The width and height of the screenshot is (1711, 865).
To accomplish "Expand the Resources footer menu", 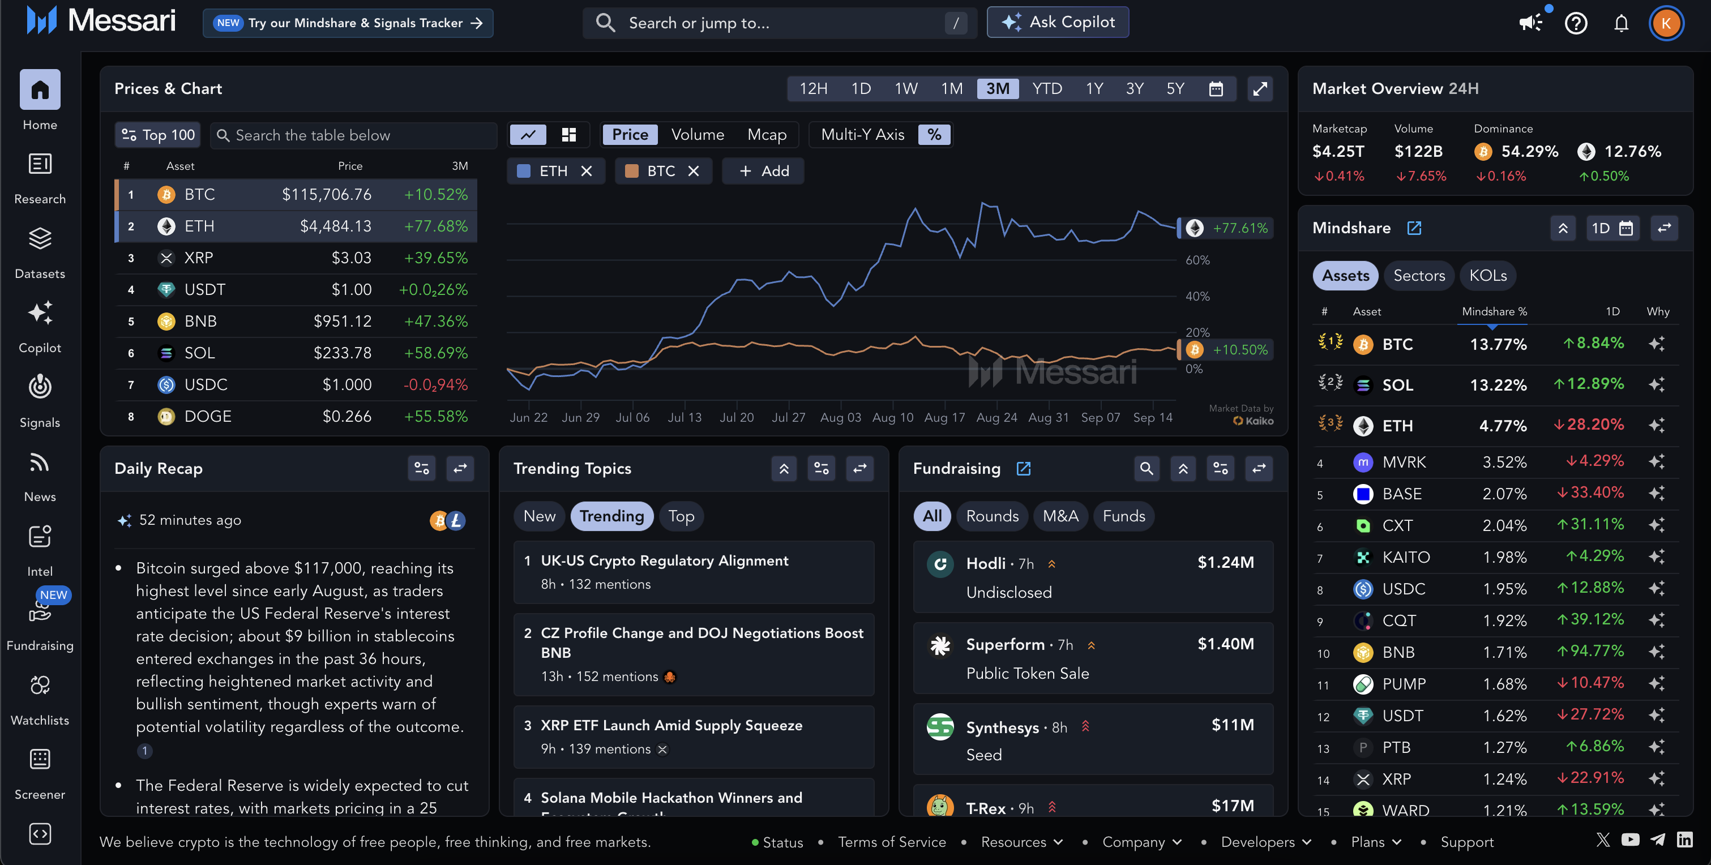I will coord(1022,842).
